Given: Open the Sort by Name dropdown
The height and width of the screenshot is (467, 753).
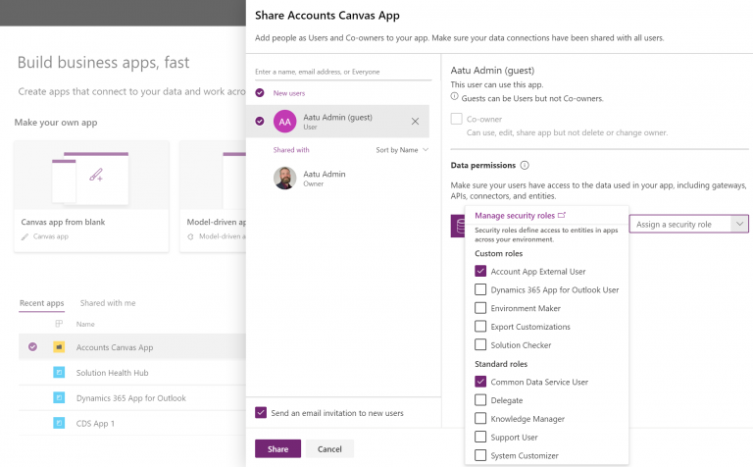Looking at the screenshot, I should pyautogui.click(x=402, y=150).
